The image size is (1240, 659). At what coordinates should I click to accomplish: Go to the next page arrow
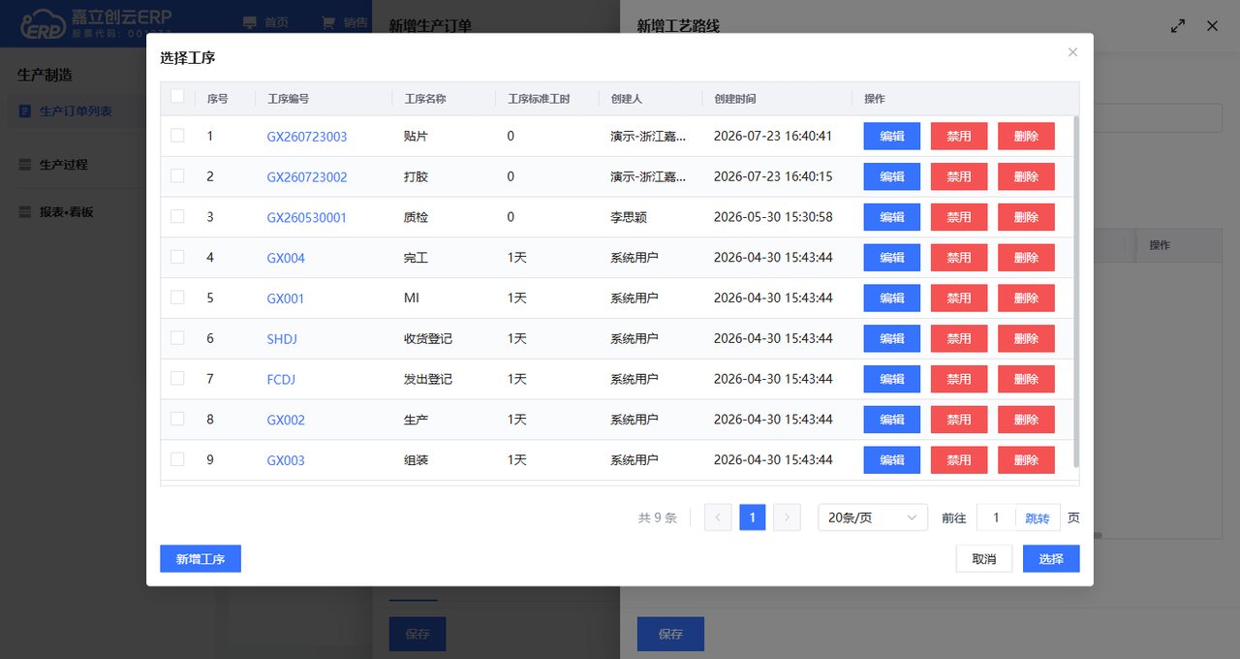click(x=788, y=518)
